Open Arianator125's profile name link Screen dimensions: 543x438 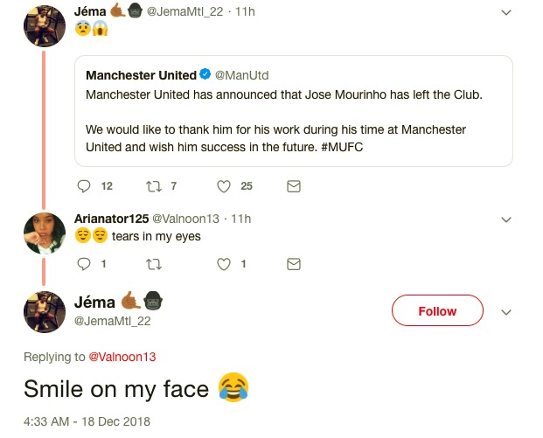click(x=111, y=218)
